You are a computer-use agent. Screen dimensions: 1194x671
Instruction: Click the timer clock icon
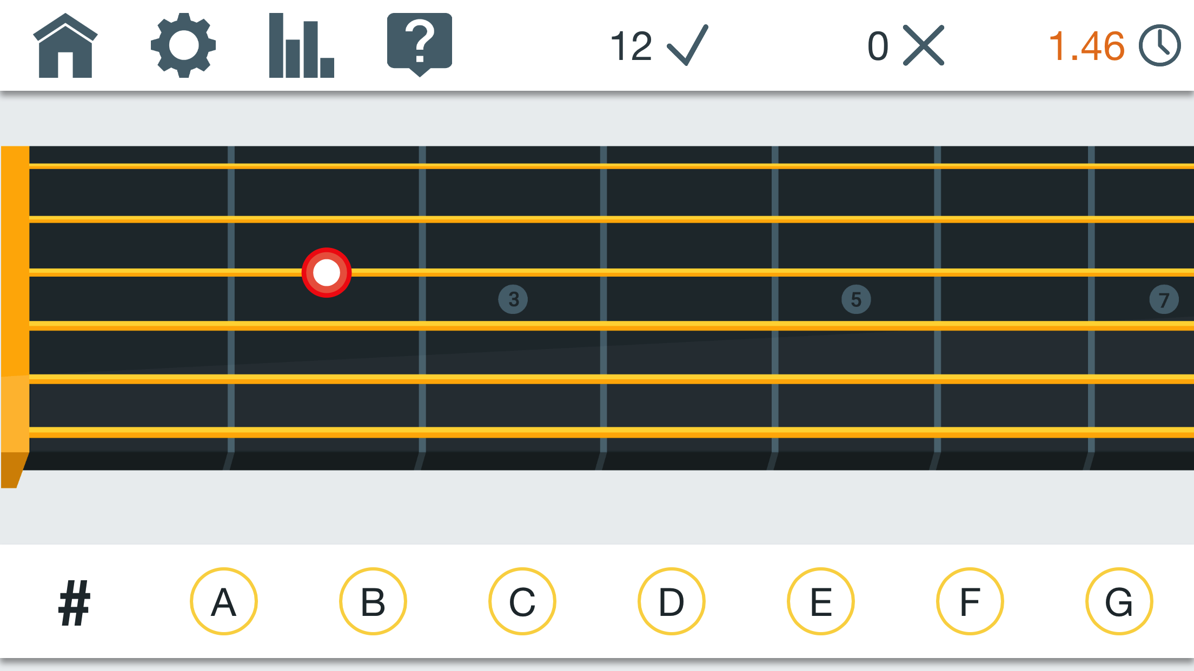1160,46
